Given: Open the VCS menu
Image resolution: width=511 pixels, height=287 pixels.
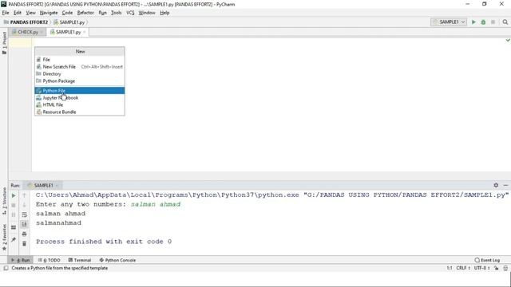Looking at the screenshot, I should (130, 13).
